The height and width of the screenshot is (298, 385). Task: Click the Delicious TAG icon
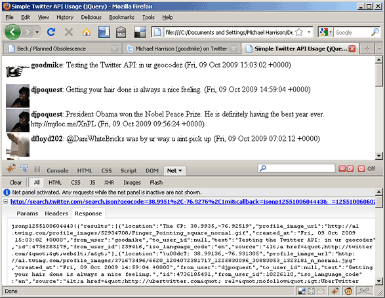coord(121,32)
